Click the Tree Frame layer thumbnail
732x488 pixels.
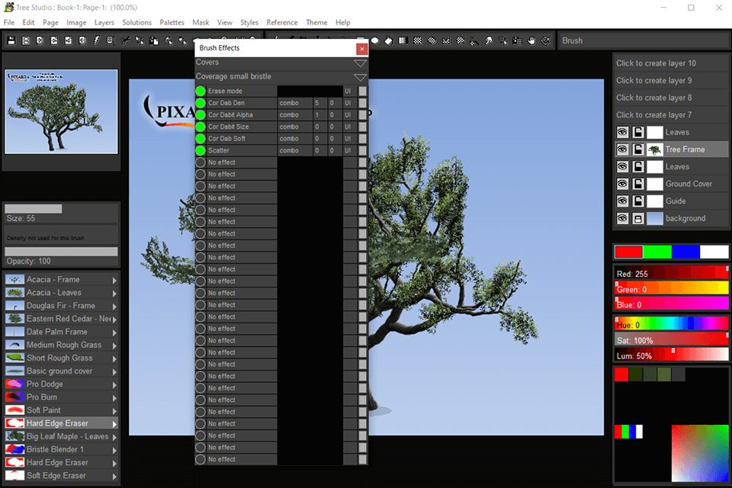(654, 149)
